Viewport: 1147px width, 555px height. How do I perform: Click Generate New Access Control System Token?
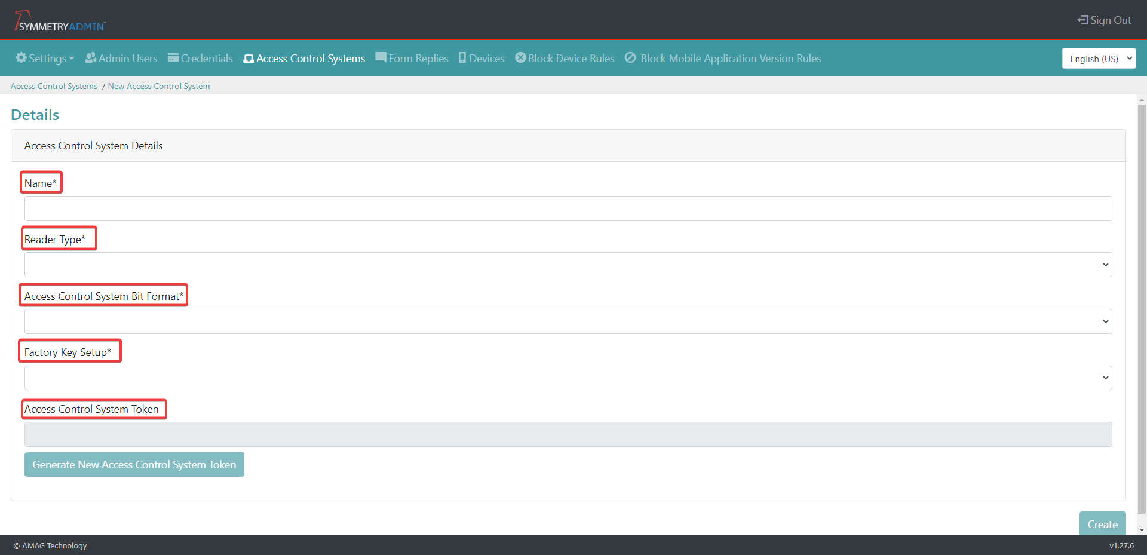(x=134, y=464)
